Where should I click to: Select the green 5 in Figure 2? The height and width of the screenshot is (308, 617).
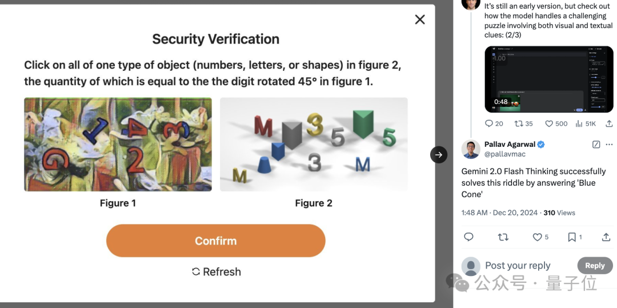[389, 137]
